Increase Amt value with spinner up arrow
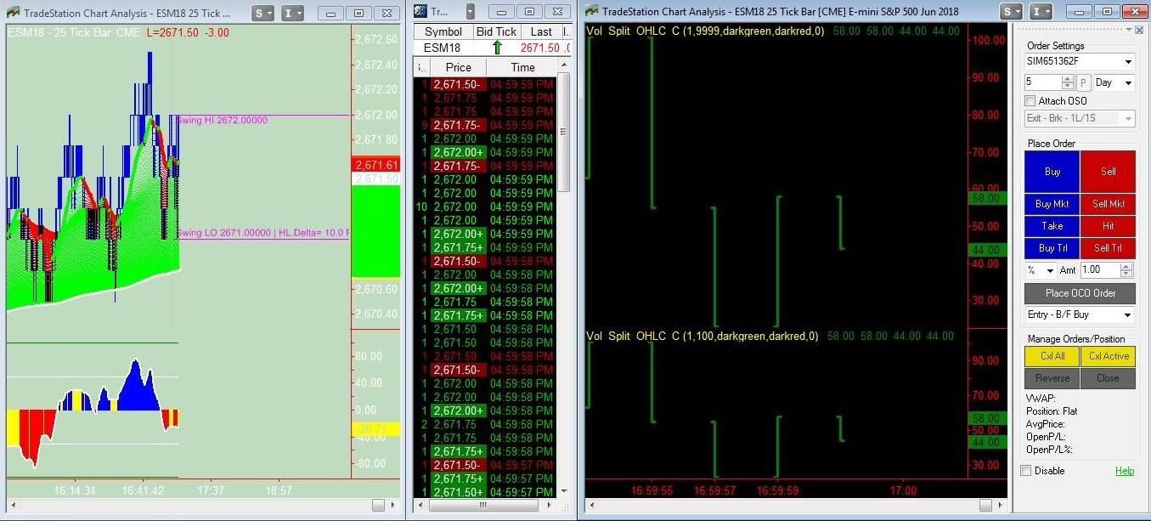 (x=1127, y=266)
